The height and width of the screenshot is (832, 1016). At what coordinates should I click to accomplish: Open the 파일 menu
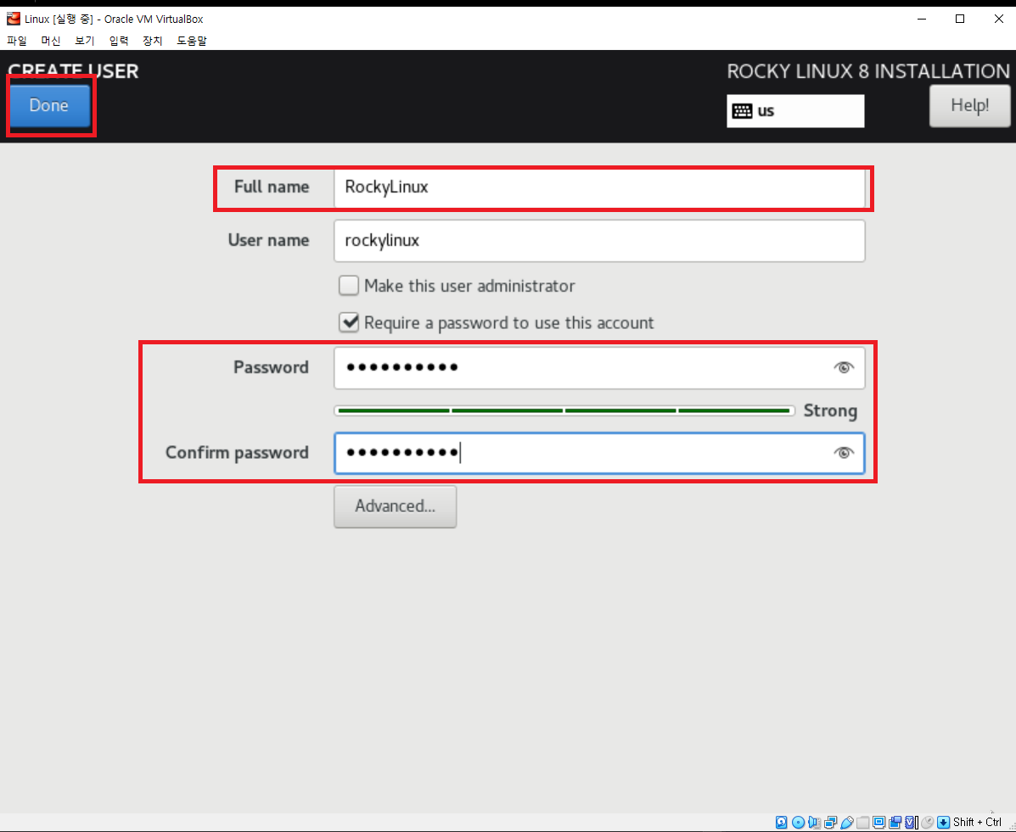point(17,41)
